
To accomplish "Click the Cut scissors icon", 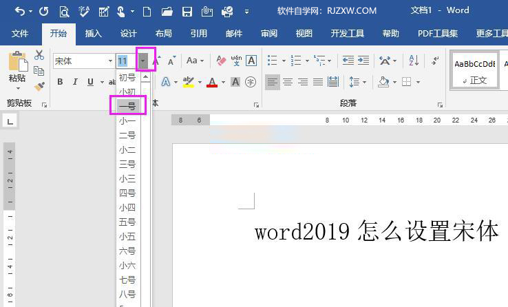I will click(x=39, y=55).
